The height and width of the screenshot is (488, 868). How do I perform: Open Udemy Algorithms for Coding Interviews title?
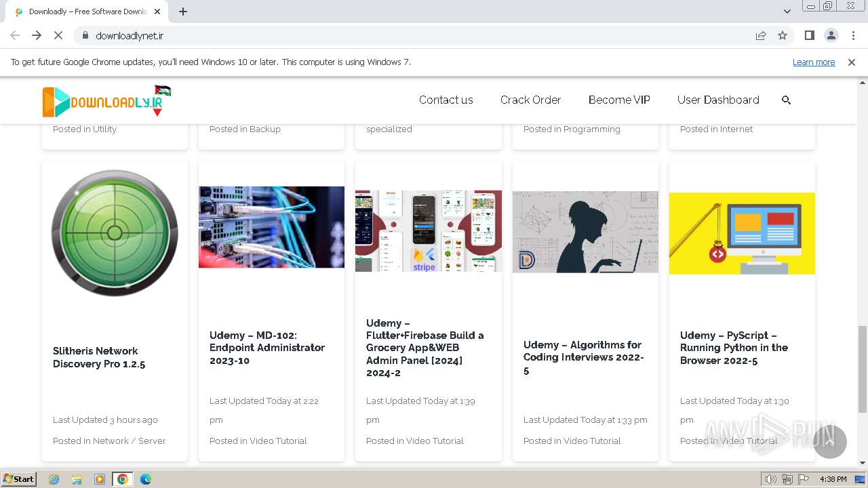point(584,357)
